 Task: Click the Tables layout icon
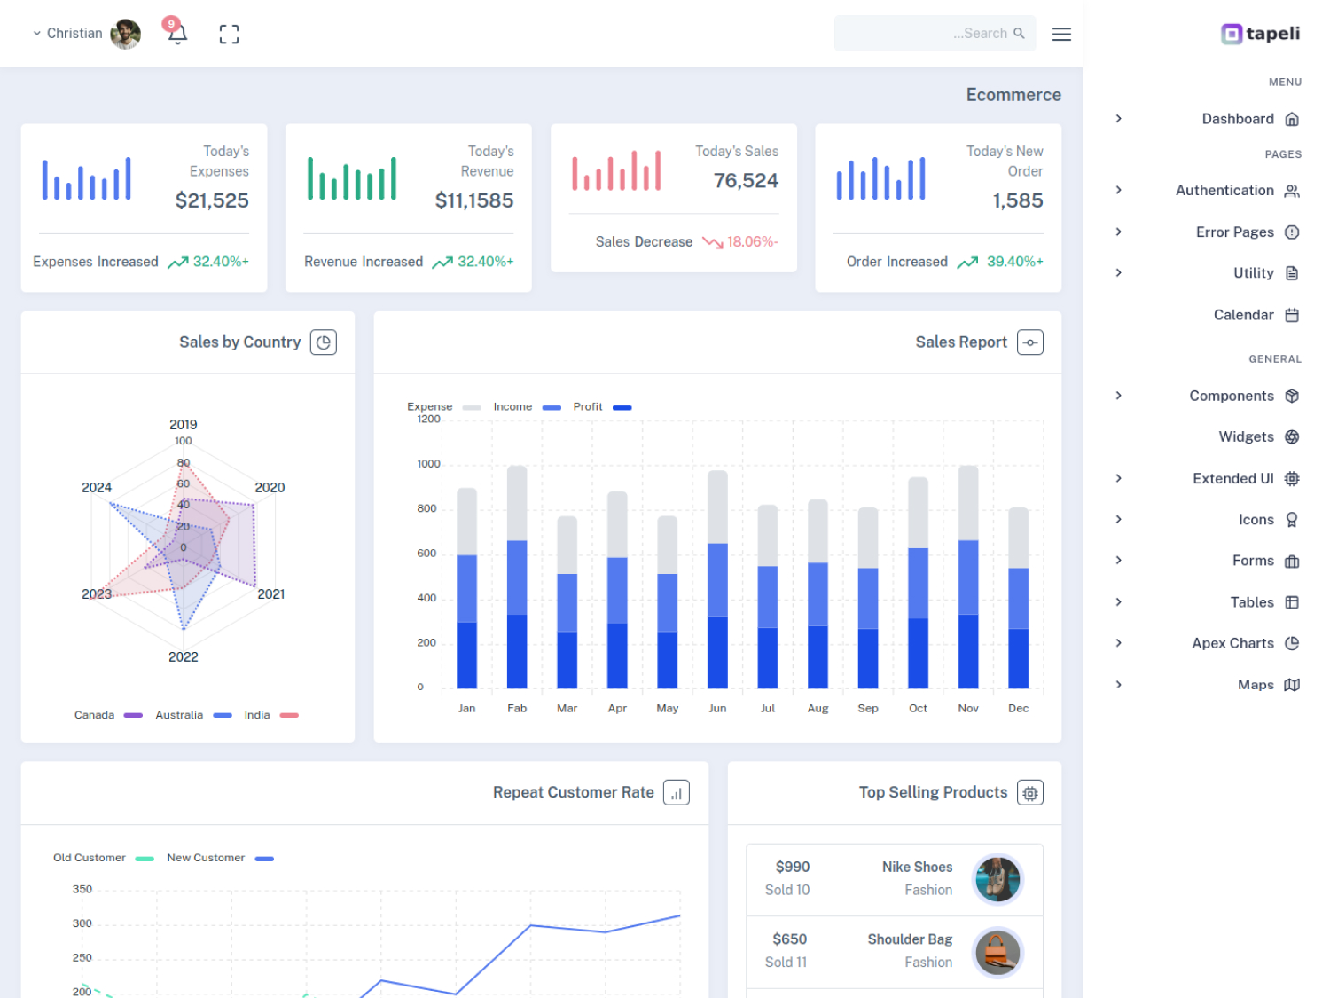coord(1292,602)
